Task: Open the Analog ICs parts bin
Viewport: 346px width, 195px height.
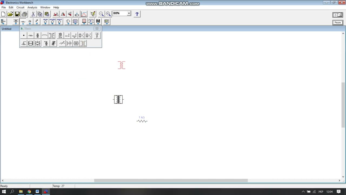Action: point(45,21)
